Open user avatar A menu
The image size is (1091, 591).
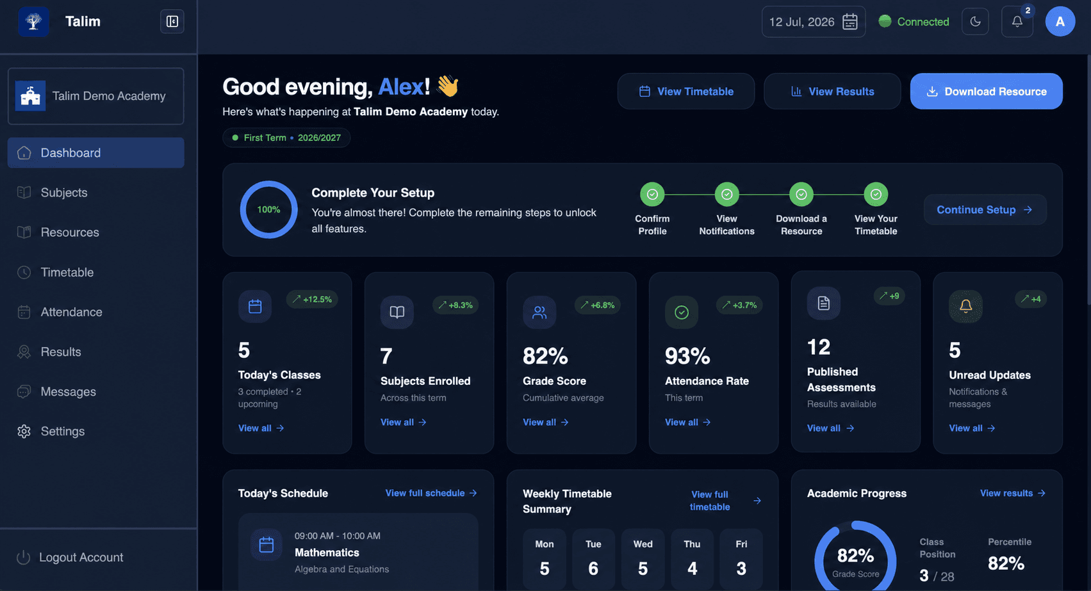click(x=1060, y=22)
